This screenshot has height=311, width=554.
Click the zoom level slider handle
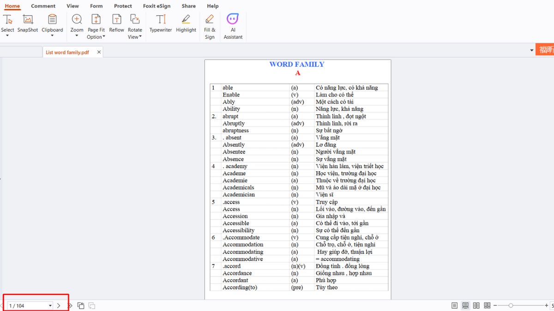(x=511, y=305)
